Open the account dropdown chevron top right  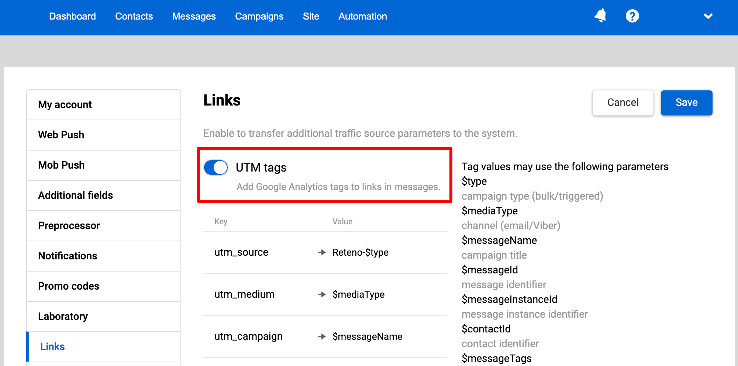click(x=708, y=16)
